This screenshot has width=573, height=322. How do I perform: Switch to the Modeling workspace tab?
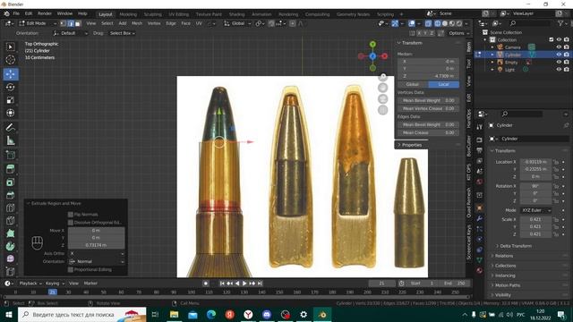pyautogui.click(x=128, y=14)
